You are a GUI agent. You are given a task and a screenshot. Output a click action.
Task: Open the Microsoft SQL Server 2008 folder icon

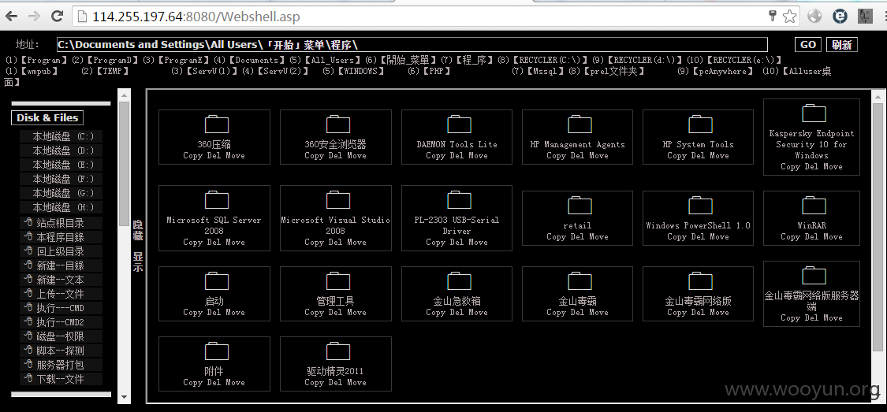coord(217,200)
